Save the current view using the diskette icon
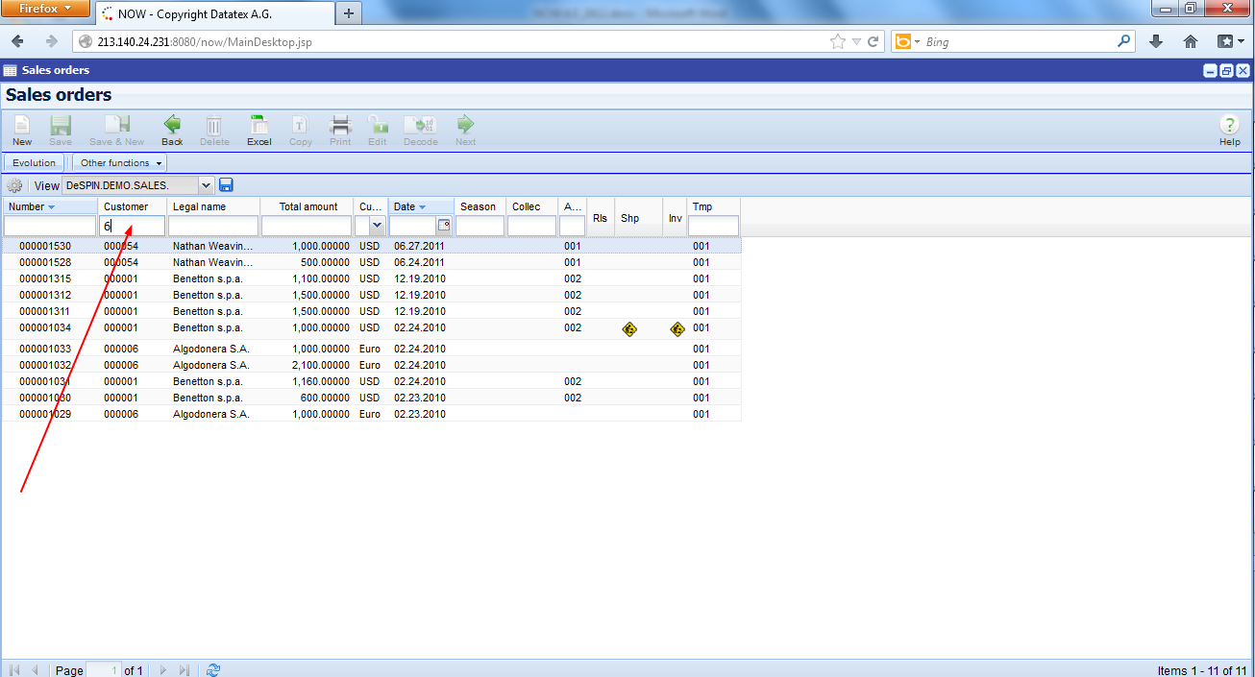1255x677 pixels. click(x=226, y=184)
